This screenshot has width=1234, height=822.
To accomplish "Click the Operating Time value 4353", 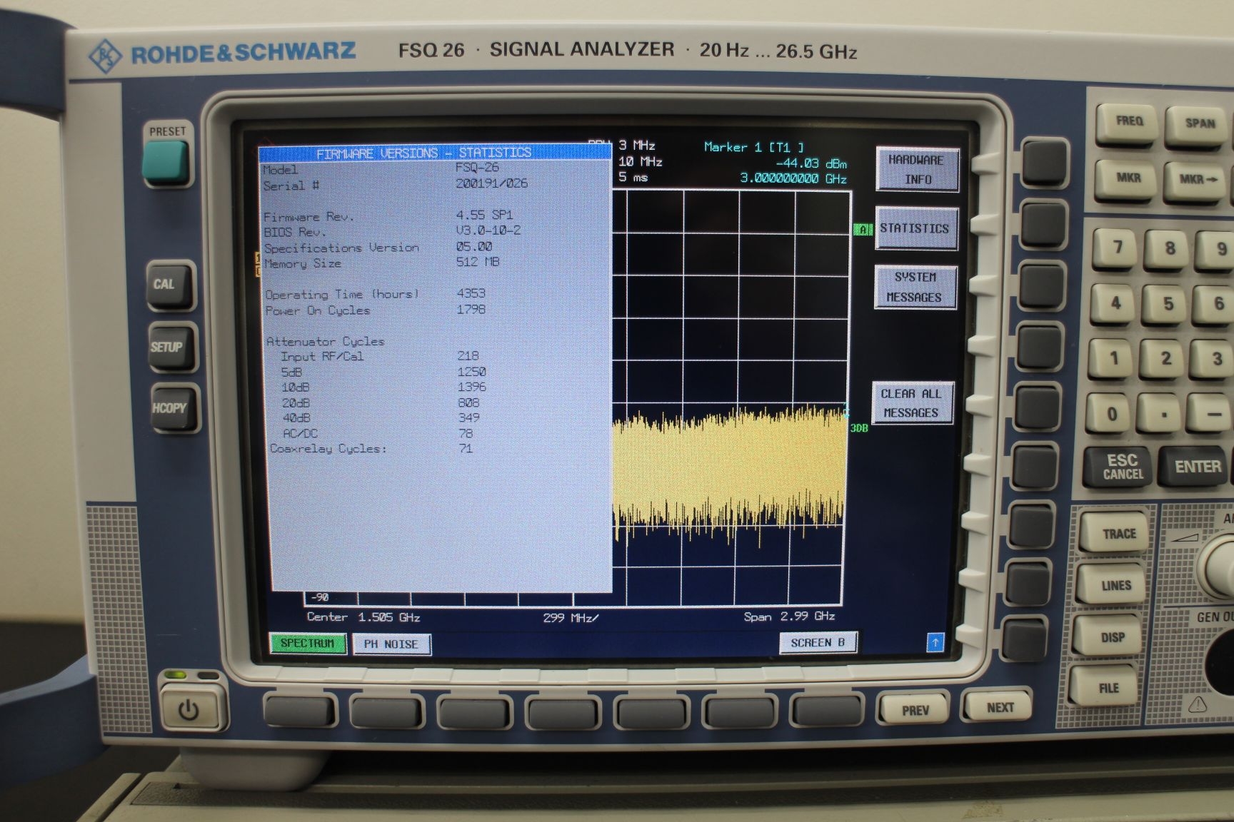I will pos(471,293).
